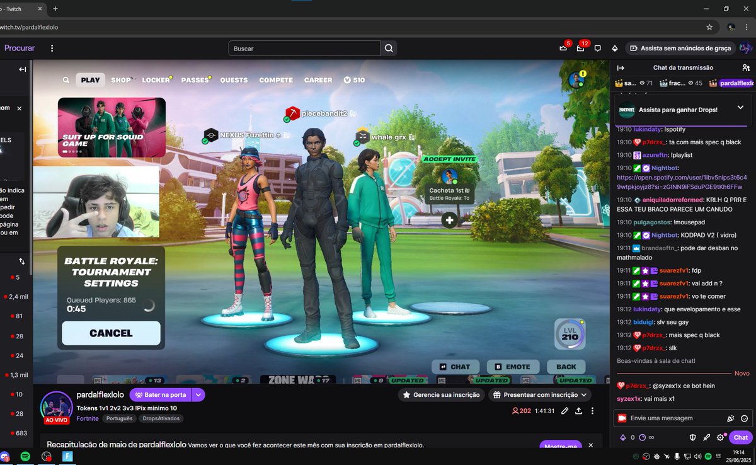Viewport: 756px width, 465px height.
Task: Collapse the left sidebar arrow
Action: pos(22,69)
